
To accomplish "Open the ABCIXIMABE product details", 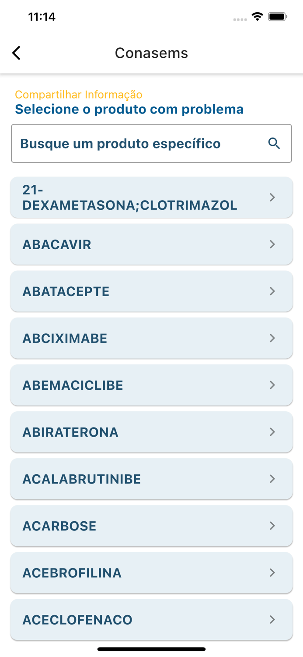I will pyautogui.click(x=151, y=338).
